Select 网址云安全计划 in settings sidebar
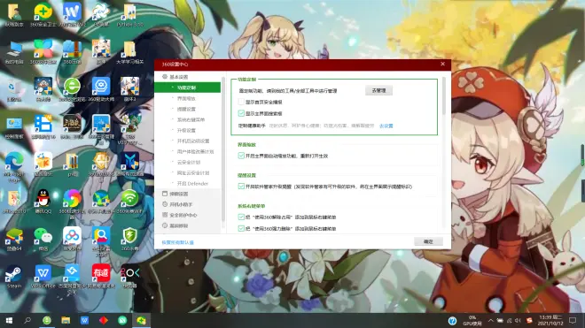This screenshot has height=328, width=585. pyautogui.click(x=188, y=172)
